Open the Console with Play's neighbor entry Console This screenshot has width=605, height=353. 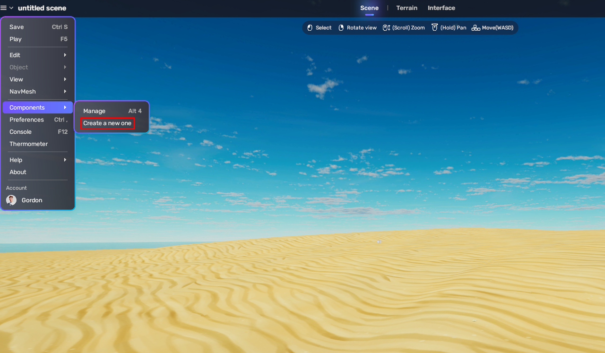(20, 131)
